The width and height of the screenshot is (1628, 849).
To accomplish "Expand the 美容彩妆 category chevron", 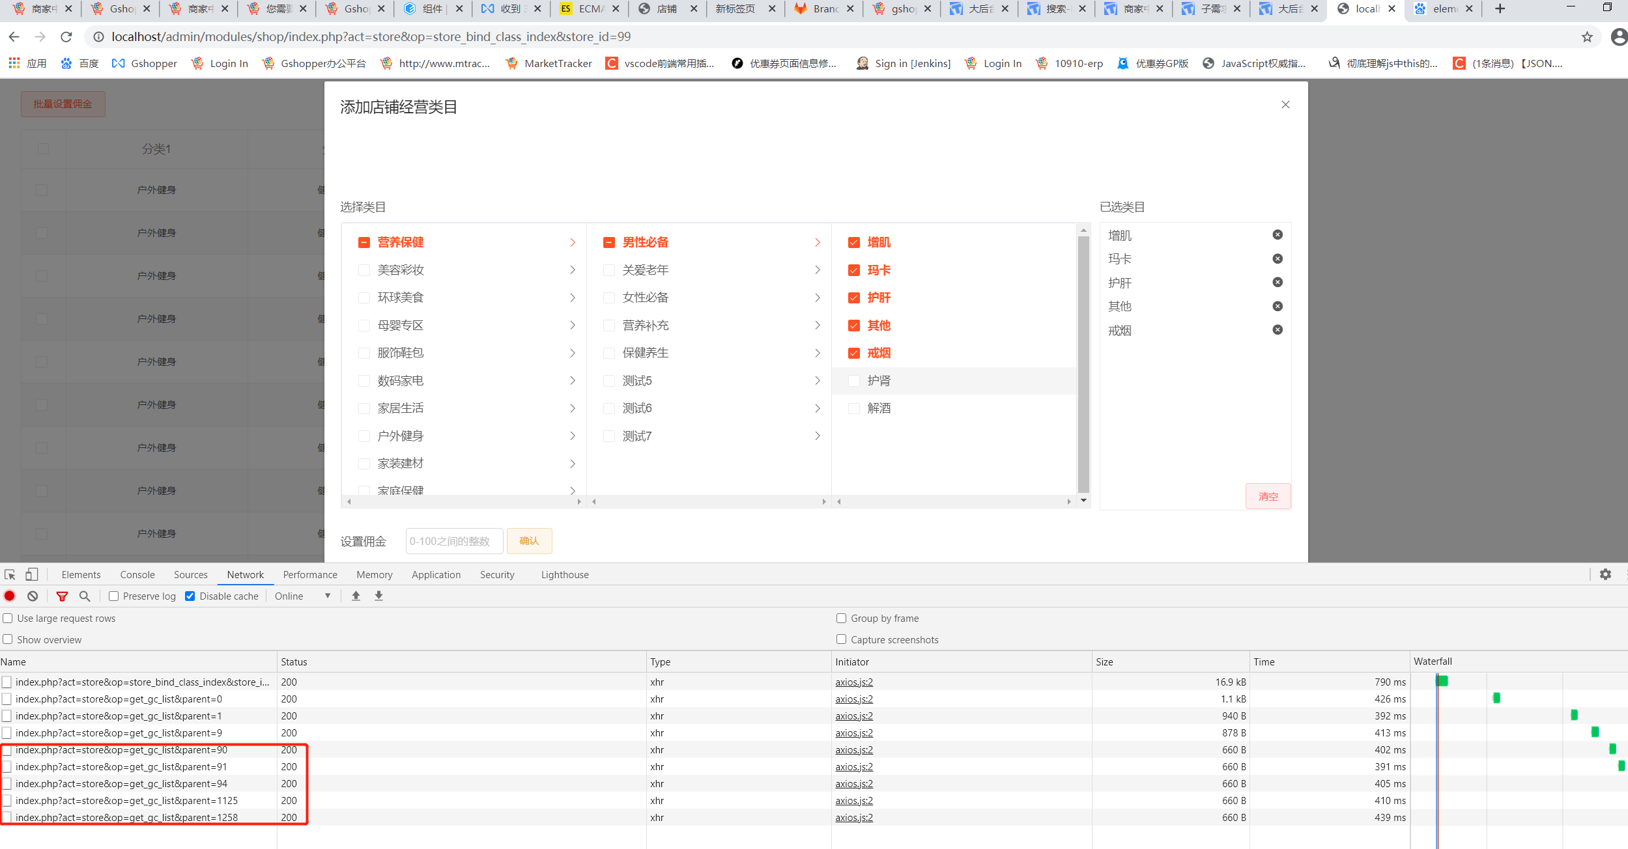I will click(572, 270).
